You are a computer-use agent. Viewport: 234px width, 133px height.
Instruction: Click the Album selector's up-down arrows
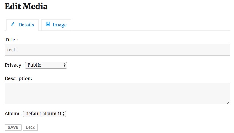pyautogui.click(x=64, y=114)
